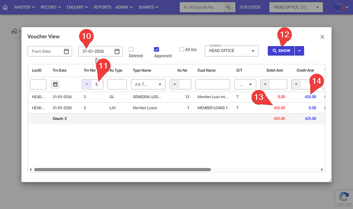The width and height of the screenshot is (353, 209).
Task: Close the Voucher View dialog
Action: [322, 37]
